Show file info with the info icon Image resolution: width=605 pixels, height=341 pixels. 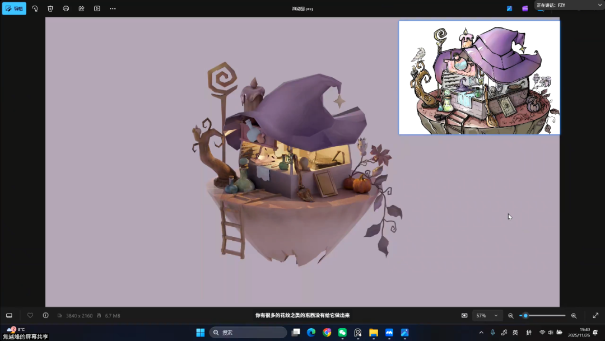(x=45, y=315)
